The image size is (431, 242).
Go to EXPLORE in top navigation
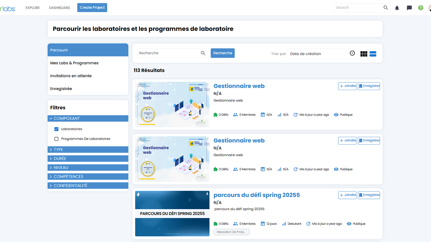[33, 8]
